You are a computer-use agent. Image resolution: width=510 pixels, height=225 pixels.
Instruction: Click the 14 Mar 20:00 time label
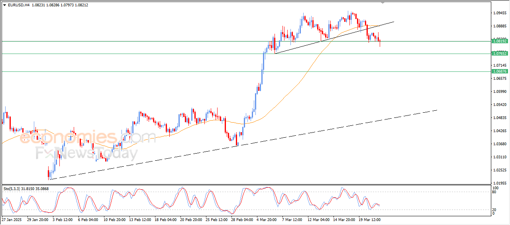pyautogui.click(x=344, y=219)
